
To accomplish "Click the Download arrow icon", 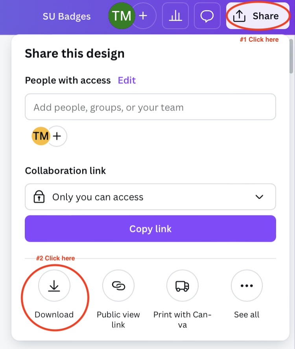I will point(54,286).
